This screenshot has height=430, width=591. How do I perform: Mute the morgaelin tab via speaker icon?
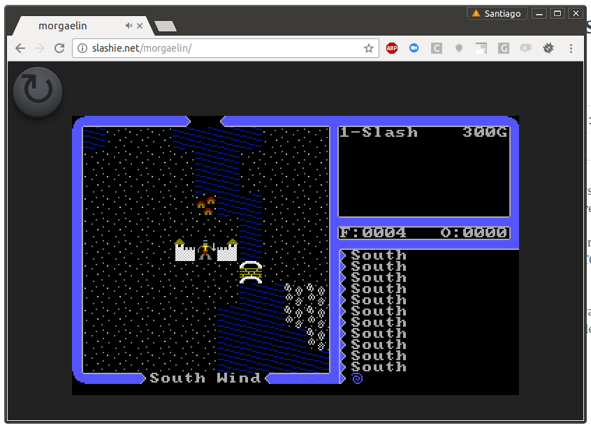click(129, 26)
